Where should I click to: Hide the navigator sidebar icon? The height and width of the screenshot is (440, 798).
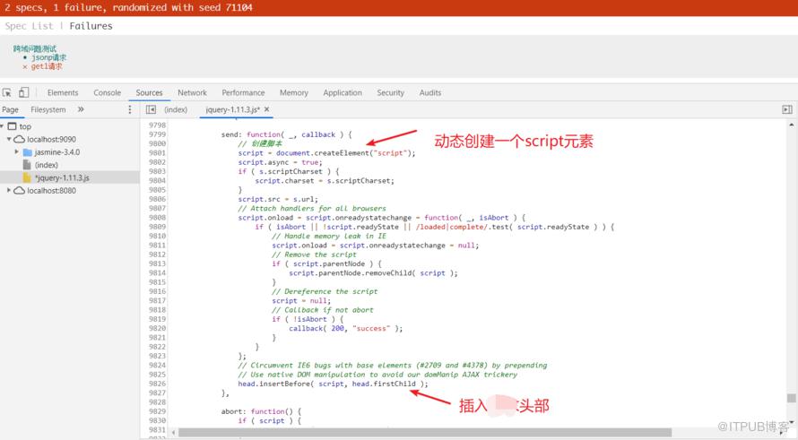pyautogui.click(x=151, y=109)
